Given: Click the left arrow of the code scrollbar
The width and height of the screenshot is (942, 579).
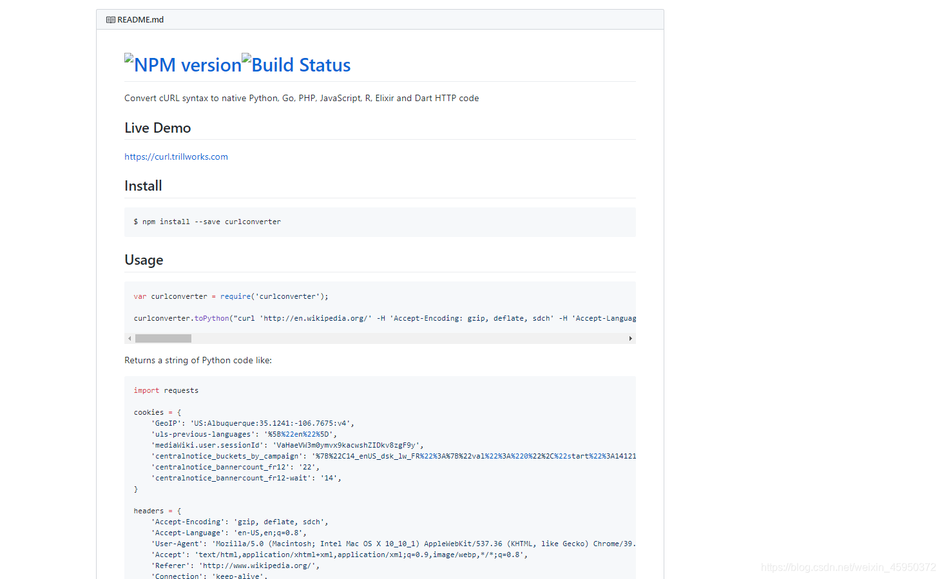Looking at the screenshot, I should (x=130, y=338).
